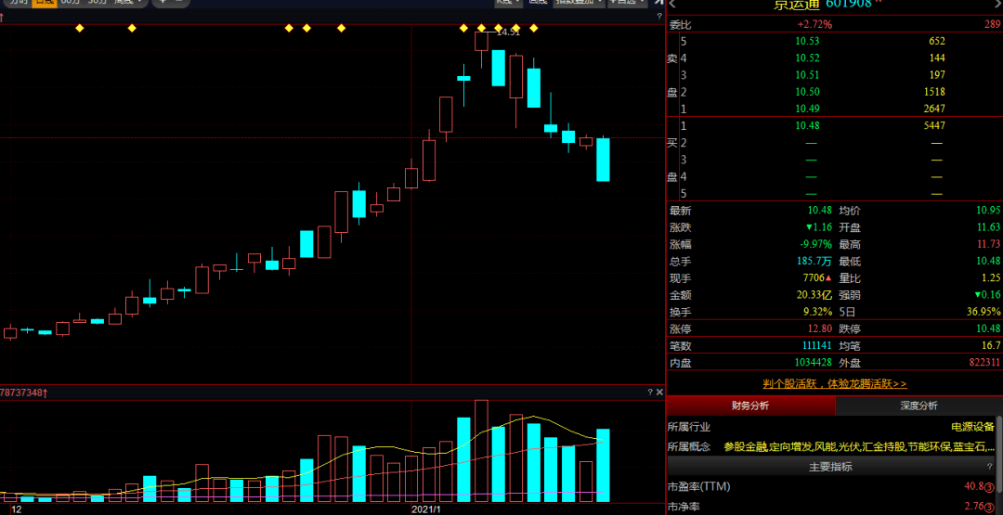Switch to the 深度分析 tab
The image size is (1003, 515).
tap(918, 406)
